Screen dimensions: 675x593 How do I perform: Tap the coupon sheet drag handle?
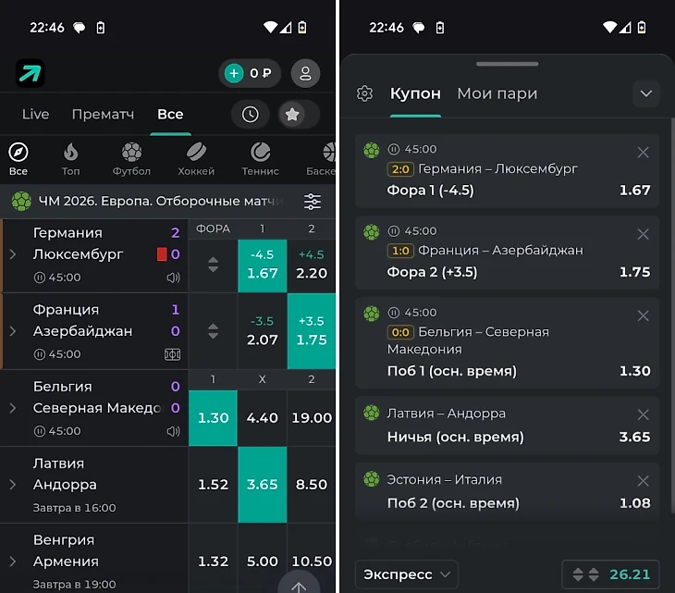pyautogui.click(x=507, y=64)
